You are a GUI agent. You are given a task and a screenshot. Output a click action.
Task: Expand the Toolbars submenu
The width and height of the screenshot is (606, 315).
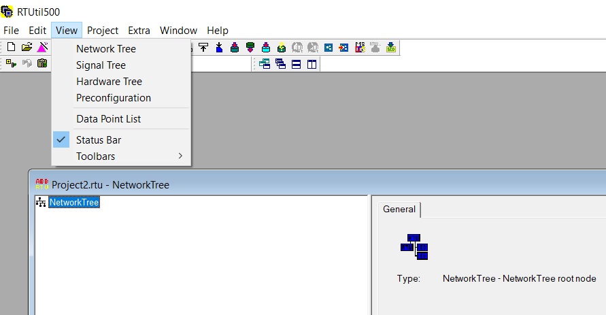tap(121, 156)
